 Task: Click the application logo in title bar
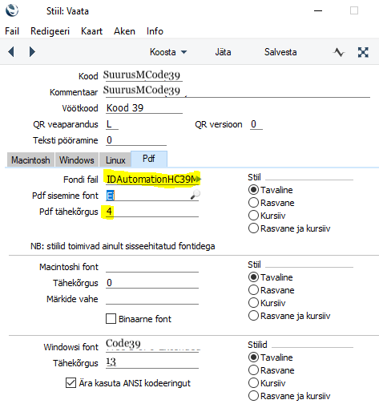click(x=12, y=10)
